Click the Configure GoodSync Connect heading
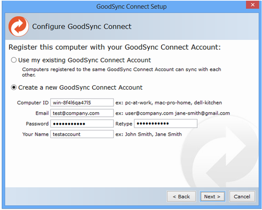The height and width of the screenshot is (210, 262). pos(82,27)
